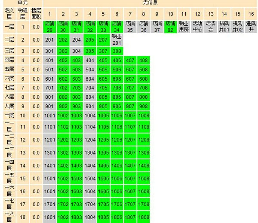
Task: Click the 一层 row label
Action: [x=9, y=27]
